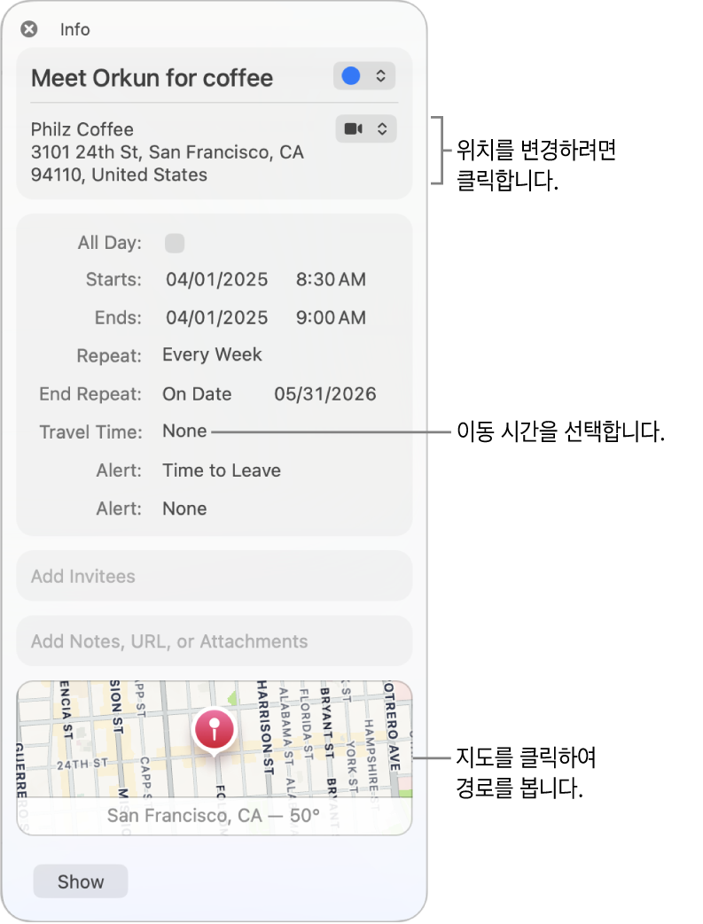Open the End Repeat On Date menu
This screenshot has width=703, height=924.
[197, 394]
